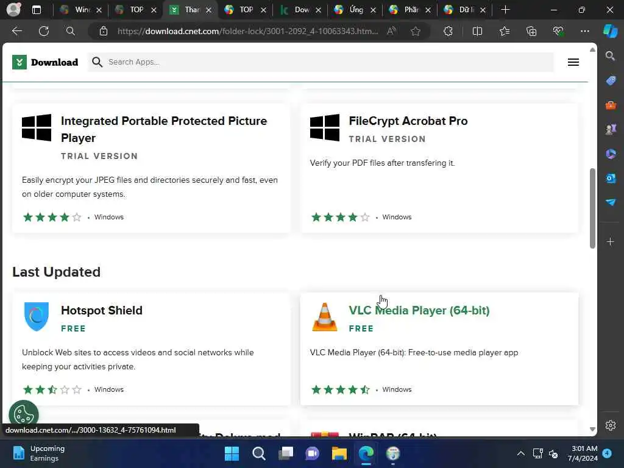624x468 pixels.
Task: Switch to the 'Ứng' tab
Action: (x=355, y=10)
